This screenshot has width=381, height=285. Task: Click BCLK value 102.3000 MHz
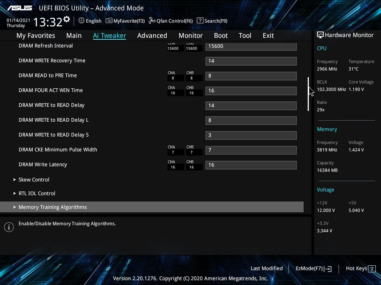[332, 89]
